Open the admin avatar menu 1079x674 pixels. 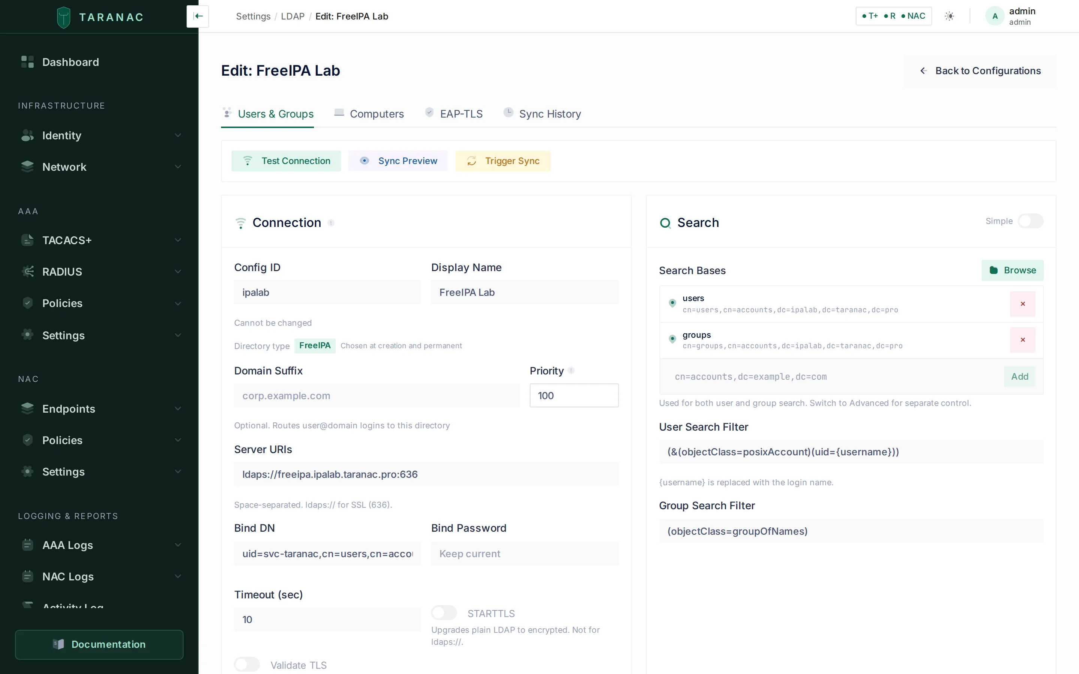point(995,16)
